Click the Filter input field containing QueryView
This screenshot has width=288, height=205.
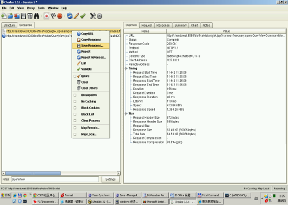55,180
